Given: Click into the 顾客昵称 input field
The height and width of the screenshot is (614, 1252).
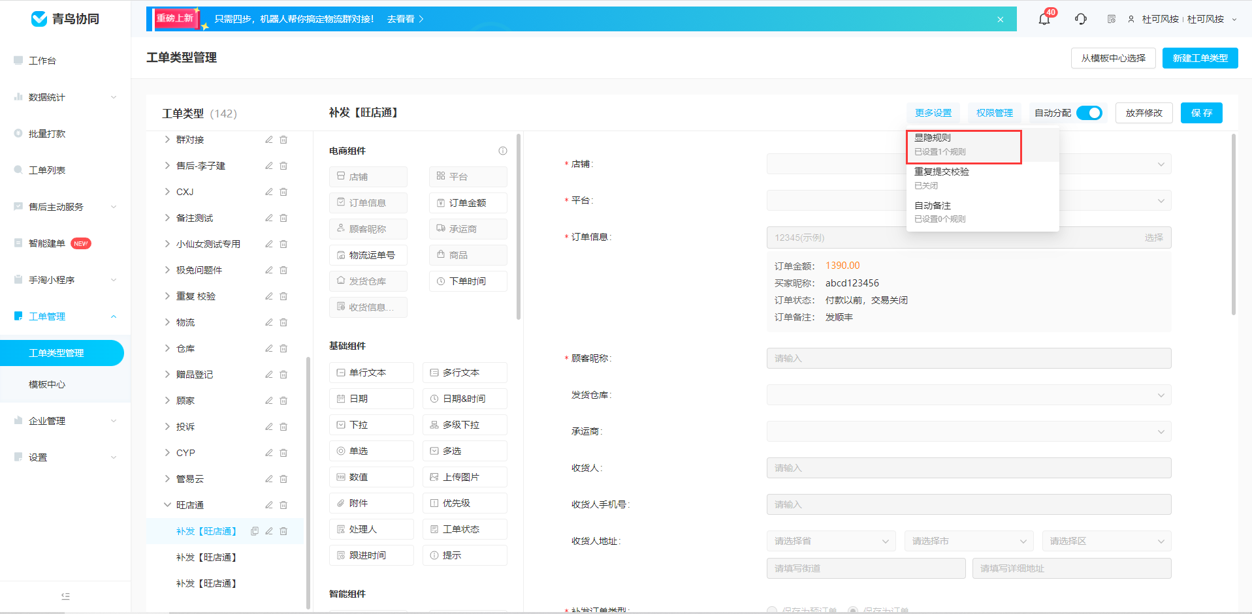Looking at the screenshot, I should click(969, 358).
